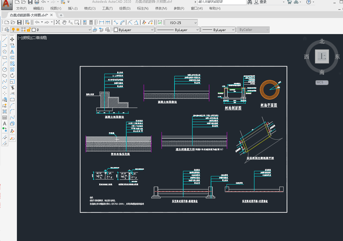Select the Rotate tool

[x=12, y=76]
